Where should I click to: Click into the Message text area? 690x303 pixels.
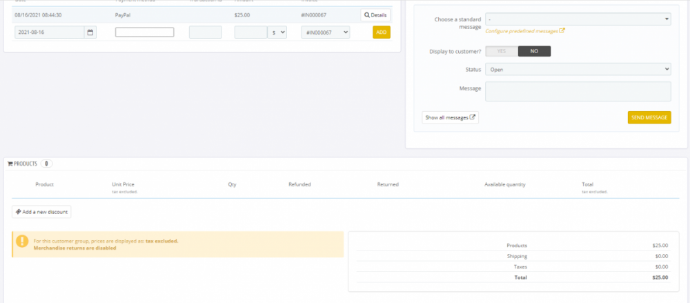click(578, 92)
